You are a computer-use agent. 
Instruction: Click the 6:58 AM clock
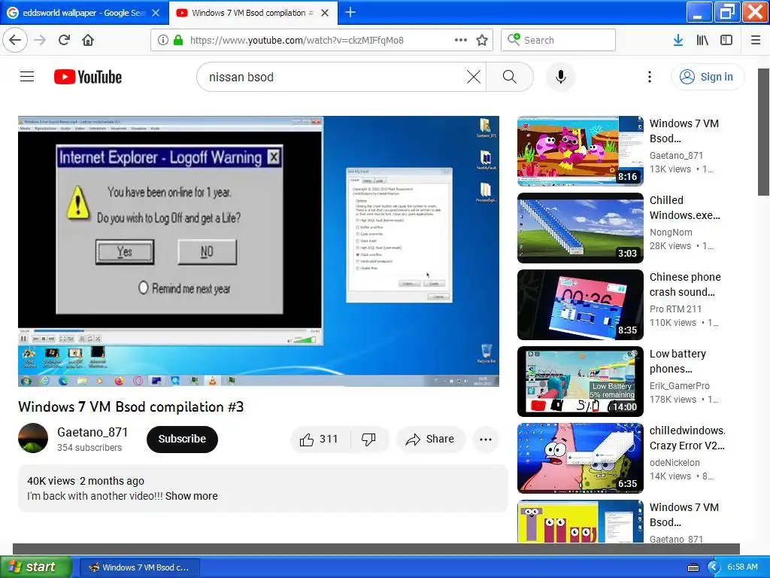tap(742, 567)
